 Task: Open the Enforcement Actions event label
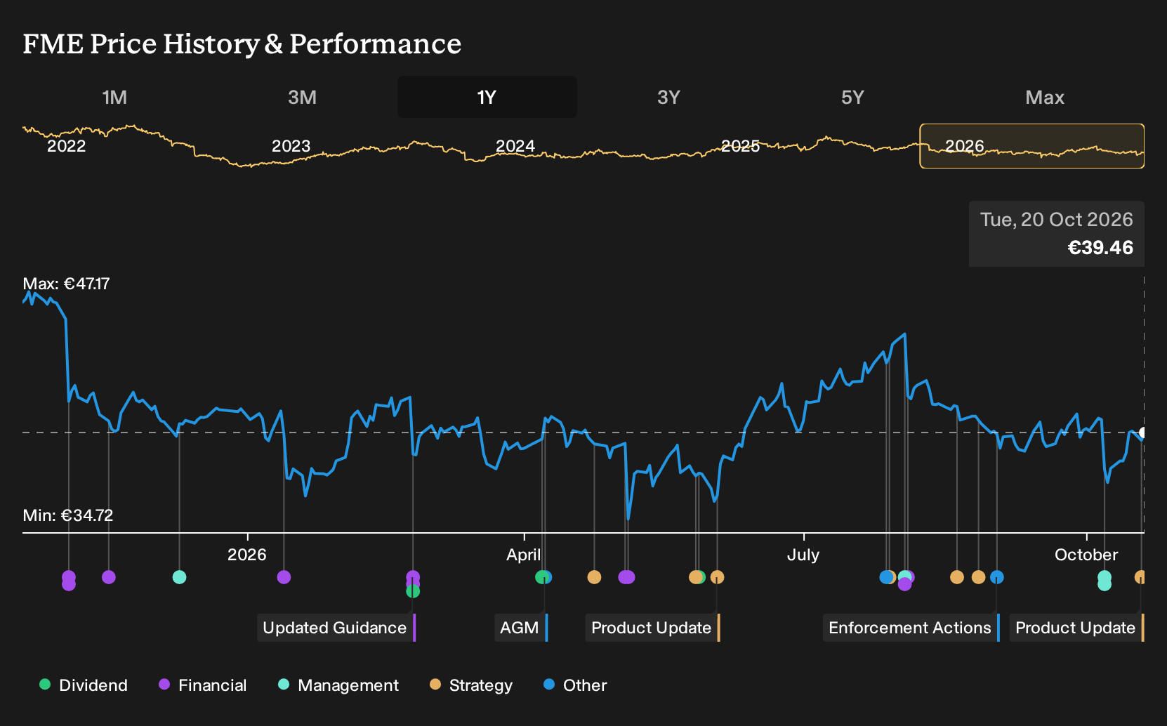[911, 628]
